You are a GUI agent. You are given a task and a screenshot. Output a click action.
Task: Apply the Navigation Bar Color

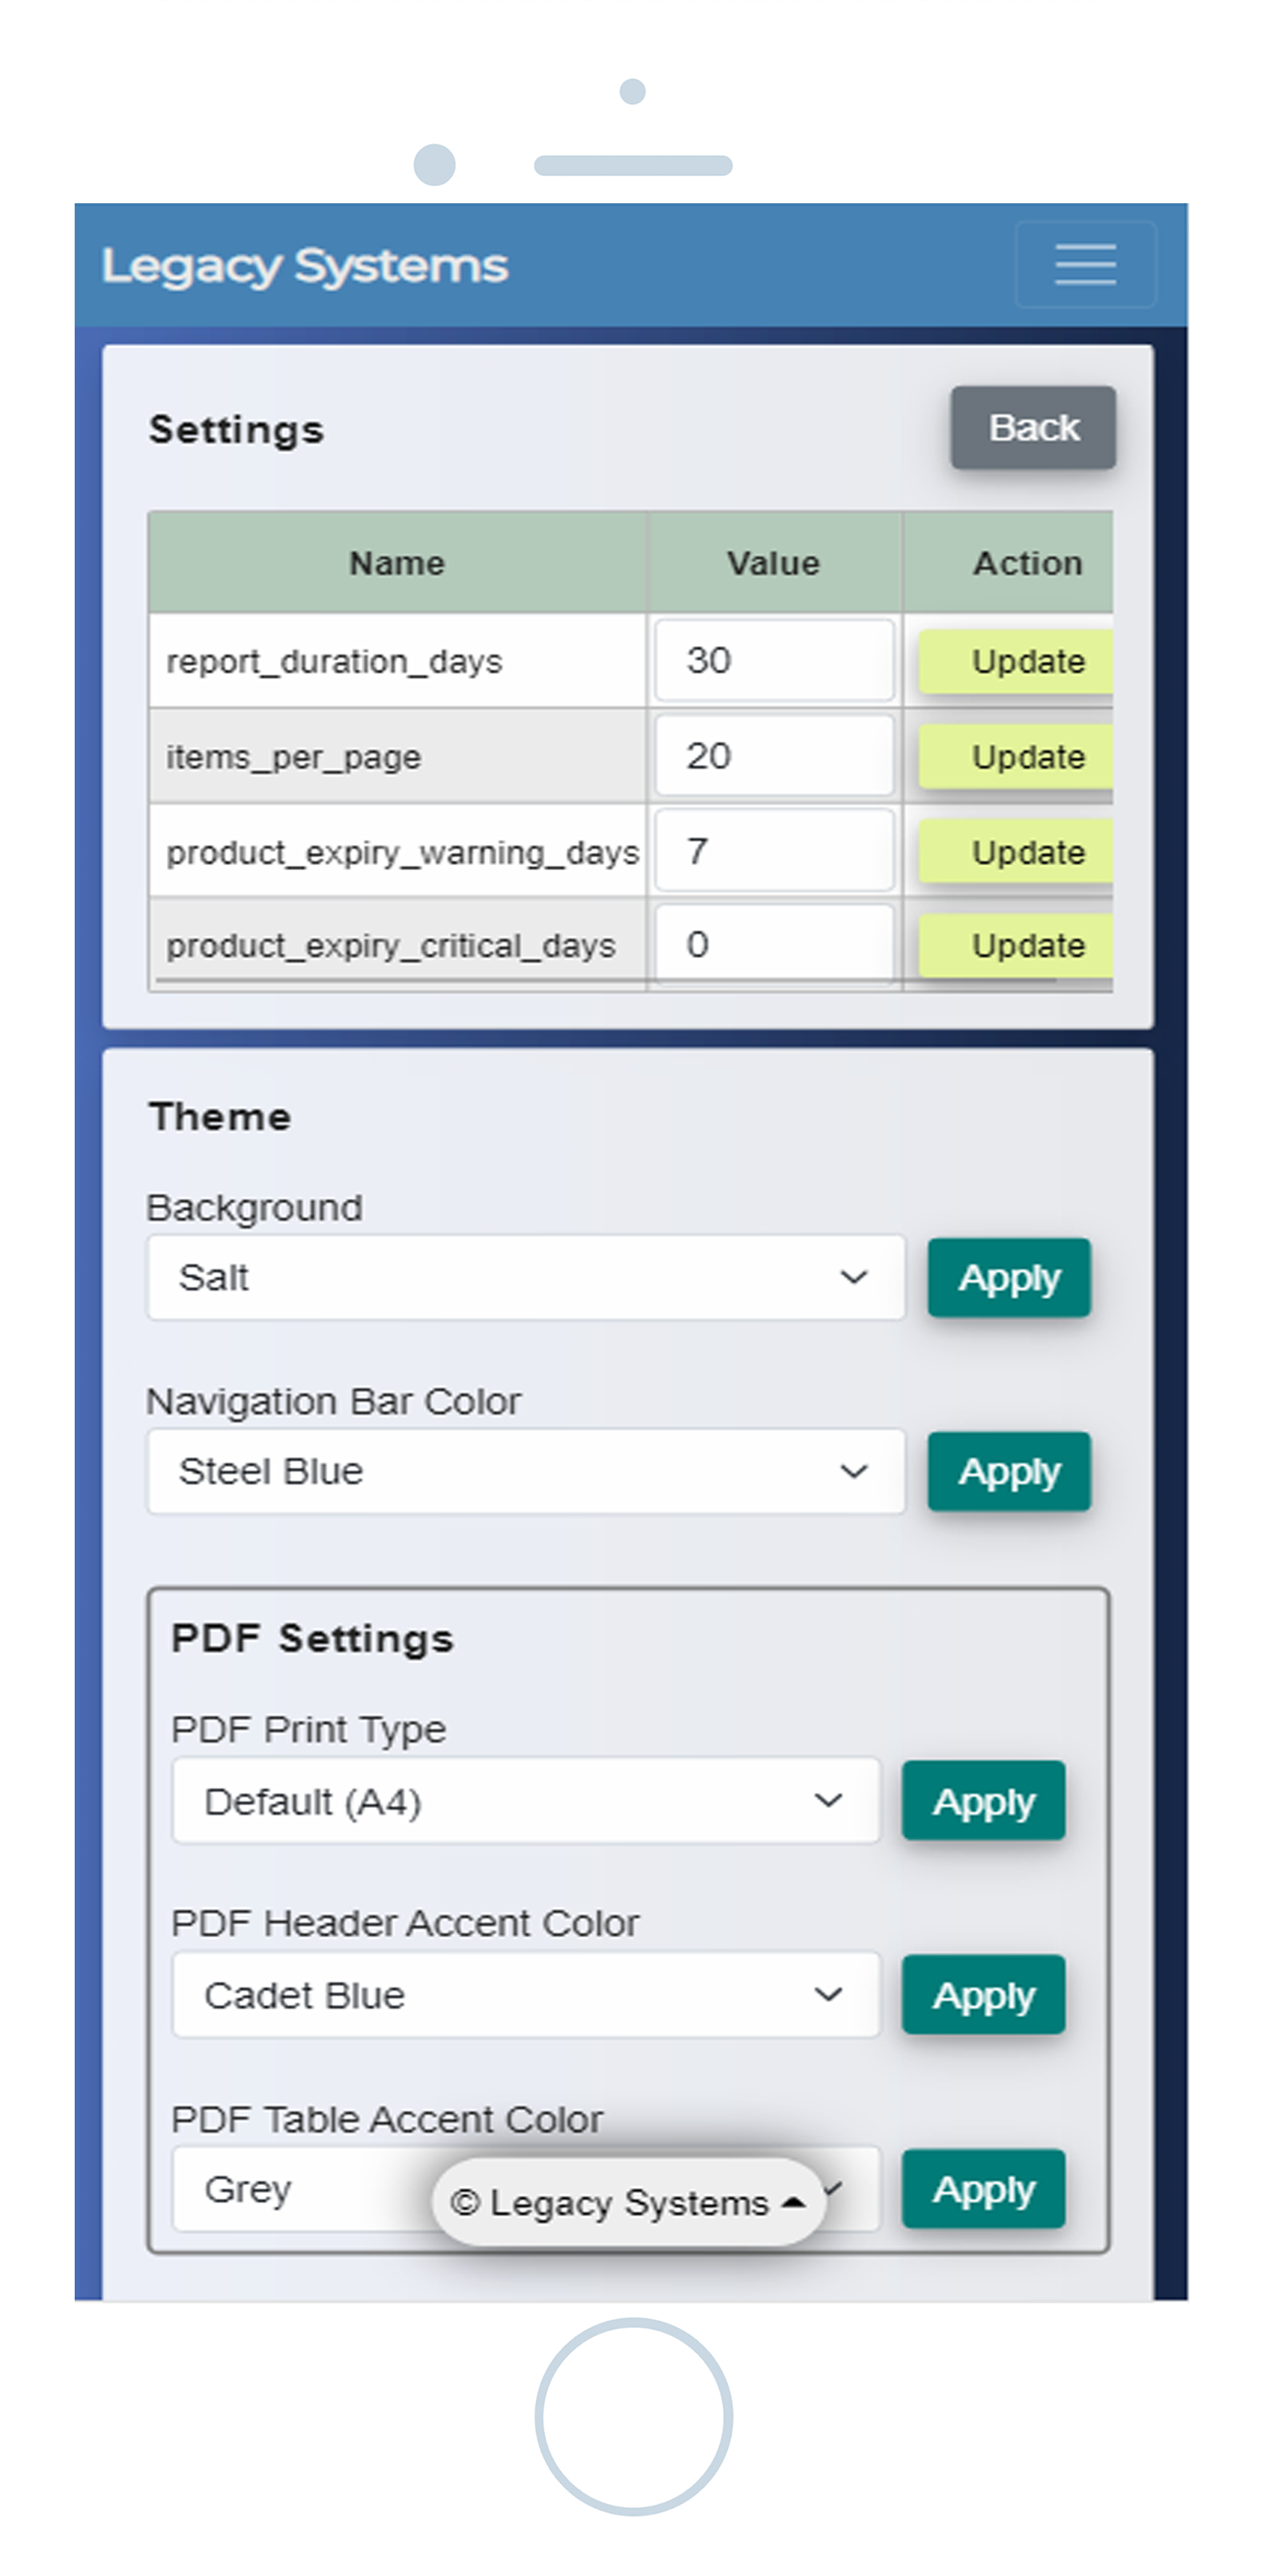pos(1008,1472)
